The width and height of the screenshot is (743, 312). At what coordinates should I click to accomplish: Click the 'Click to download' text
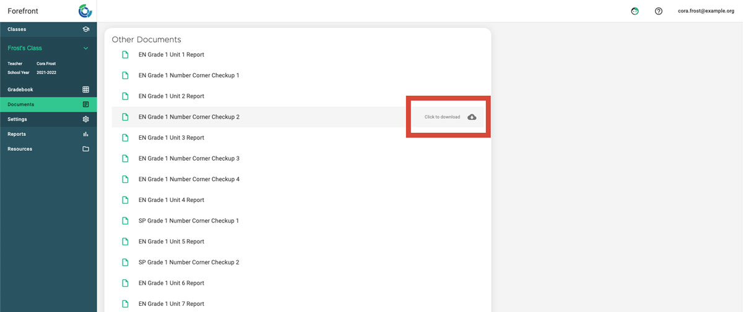(442, 117)
